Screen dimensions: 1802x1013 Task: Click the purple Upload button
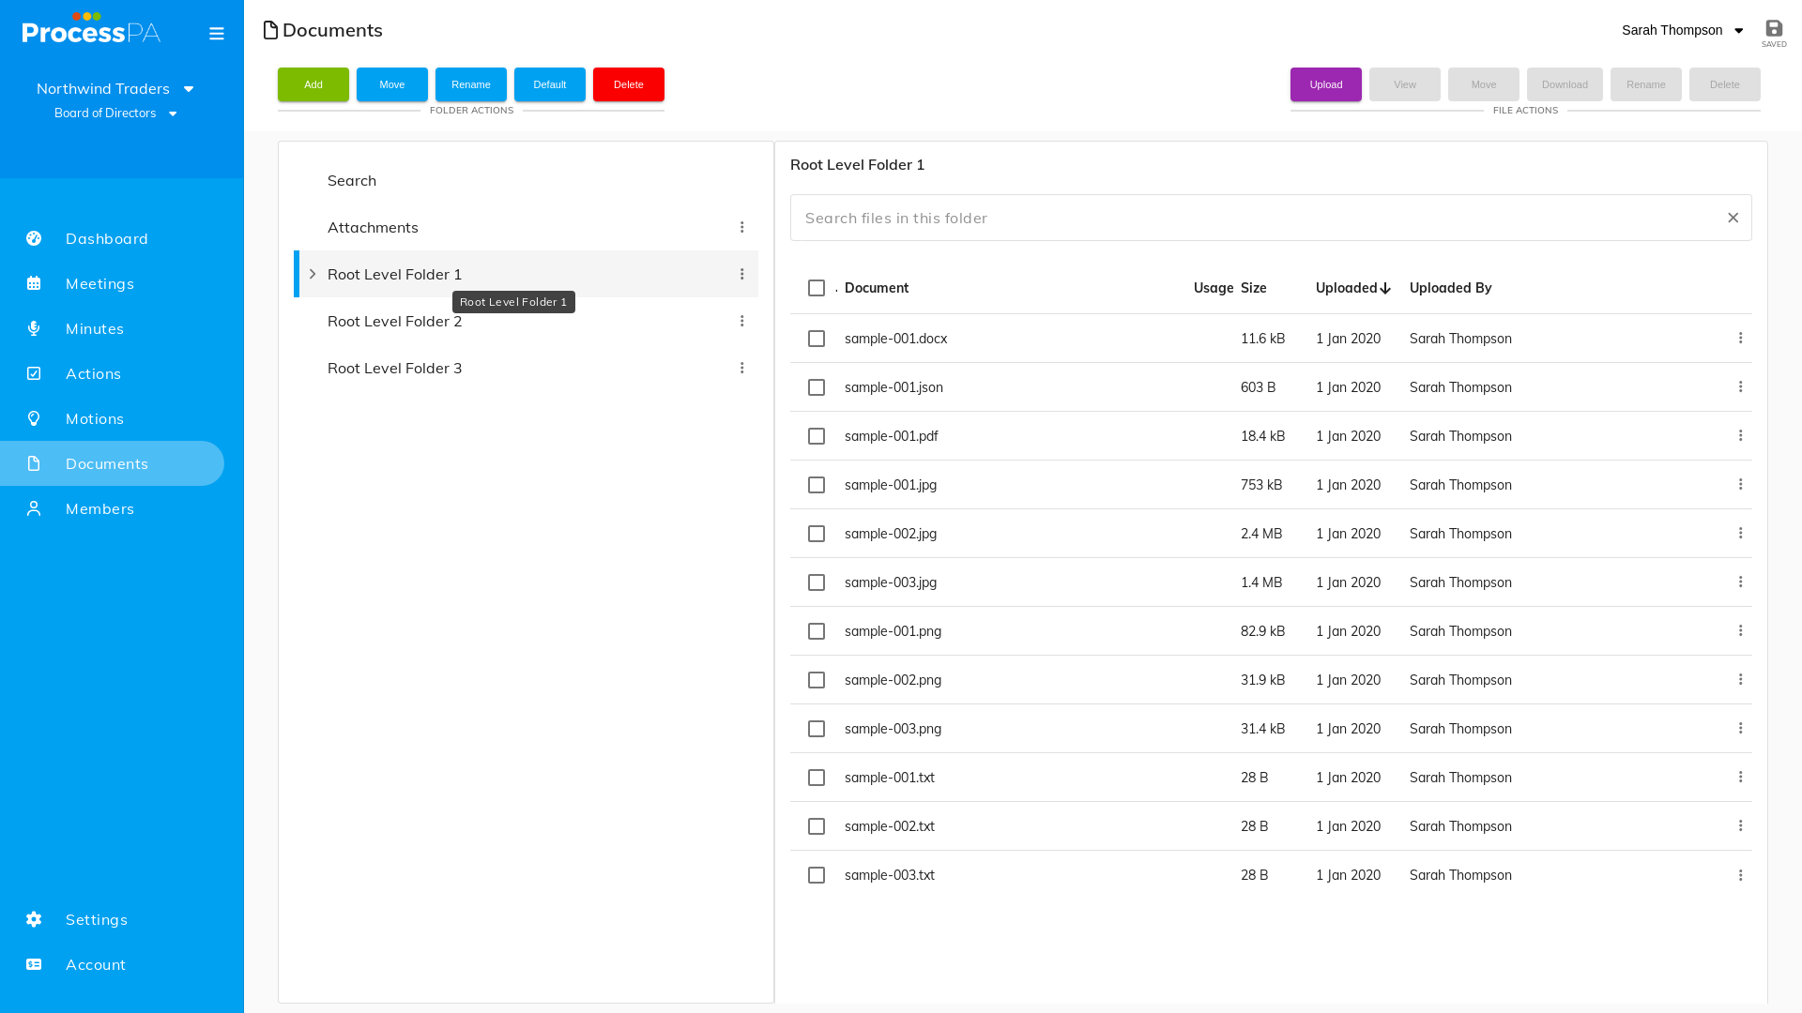click(x=1325, y=84)
